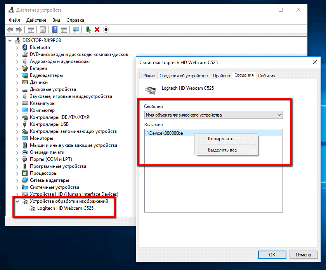Image resolution: width=326 pixels, height=270 pixels.
Task: Click the Properties toolbar icon
Action: pos(43,30)
